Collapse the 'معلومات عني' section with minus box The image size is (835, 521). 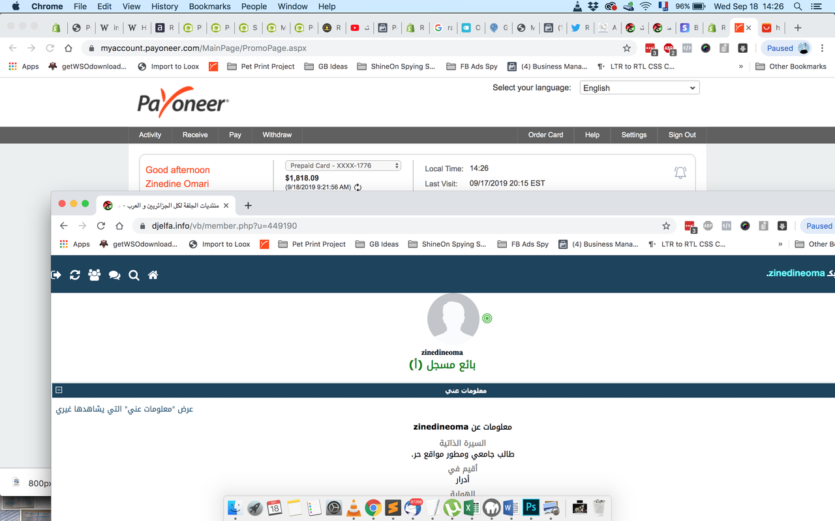(x=59, y=390)
